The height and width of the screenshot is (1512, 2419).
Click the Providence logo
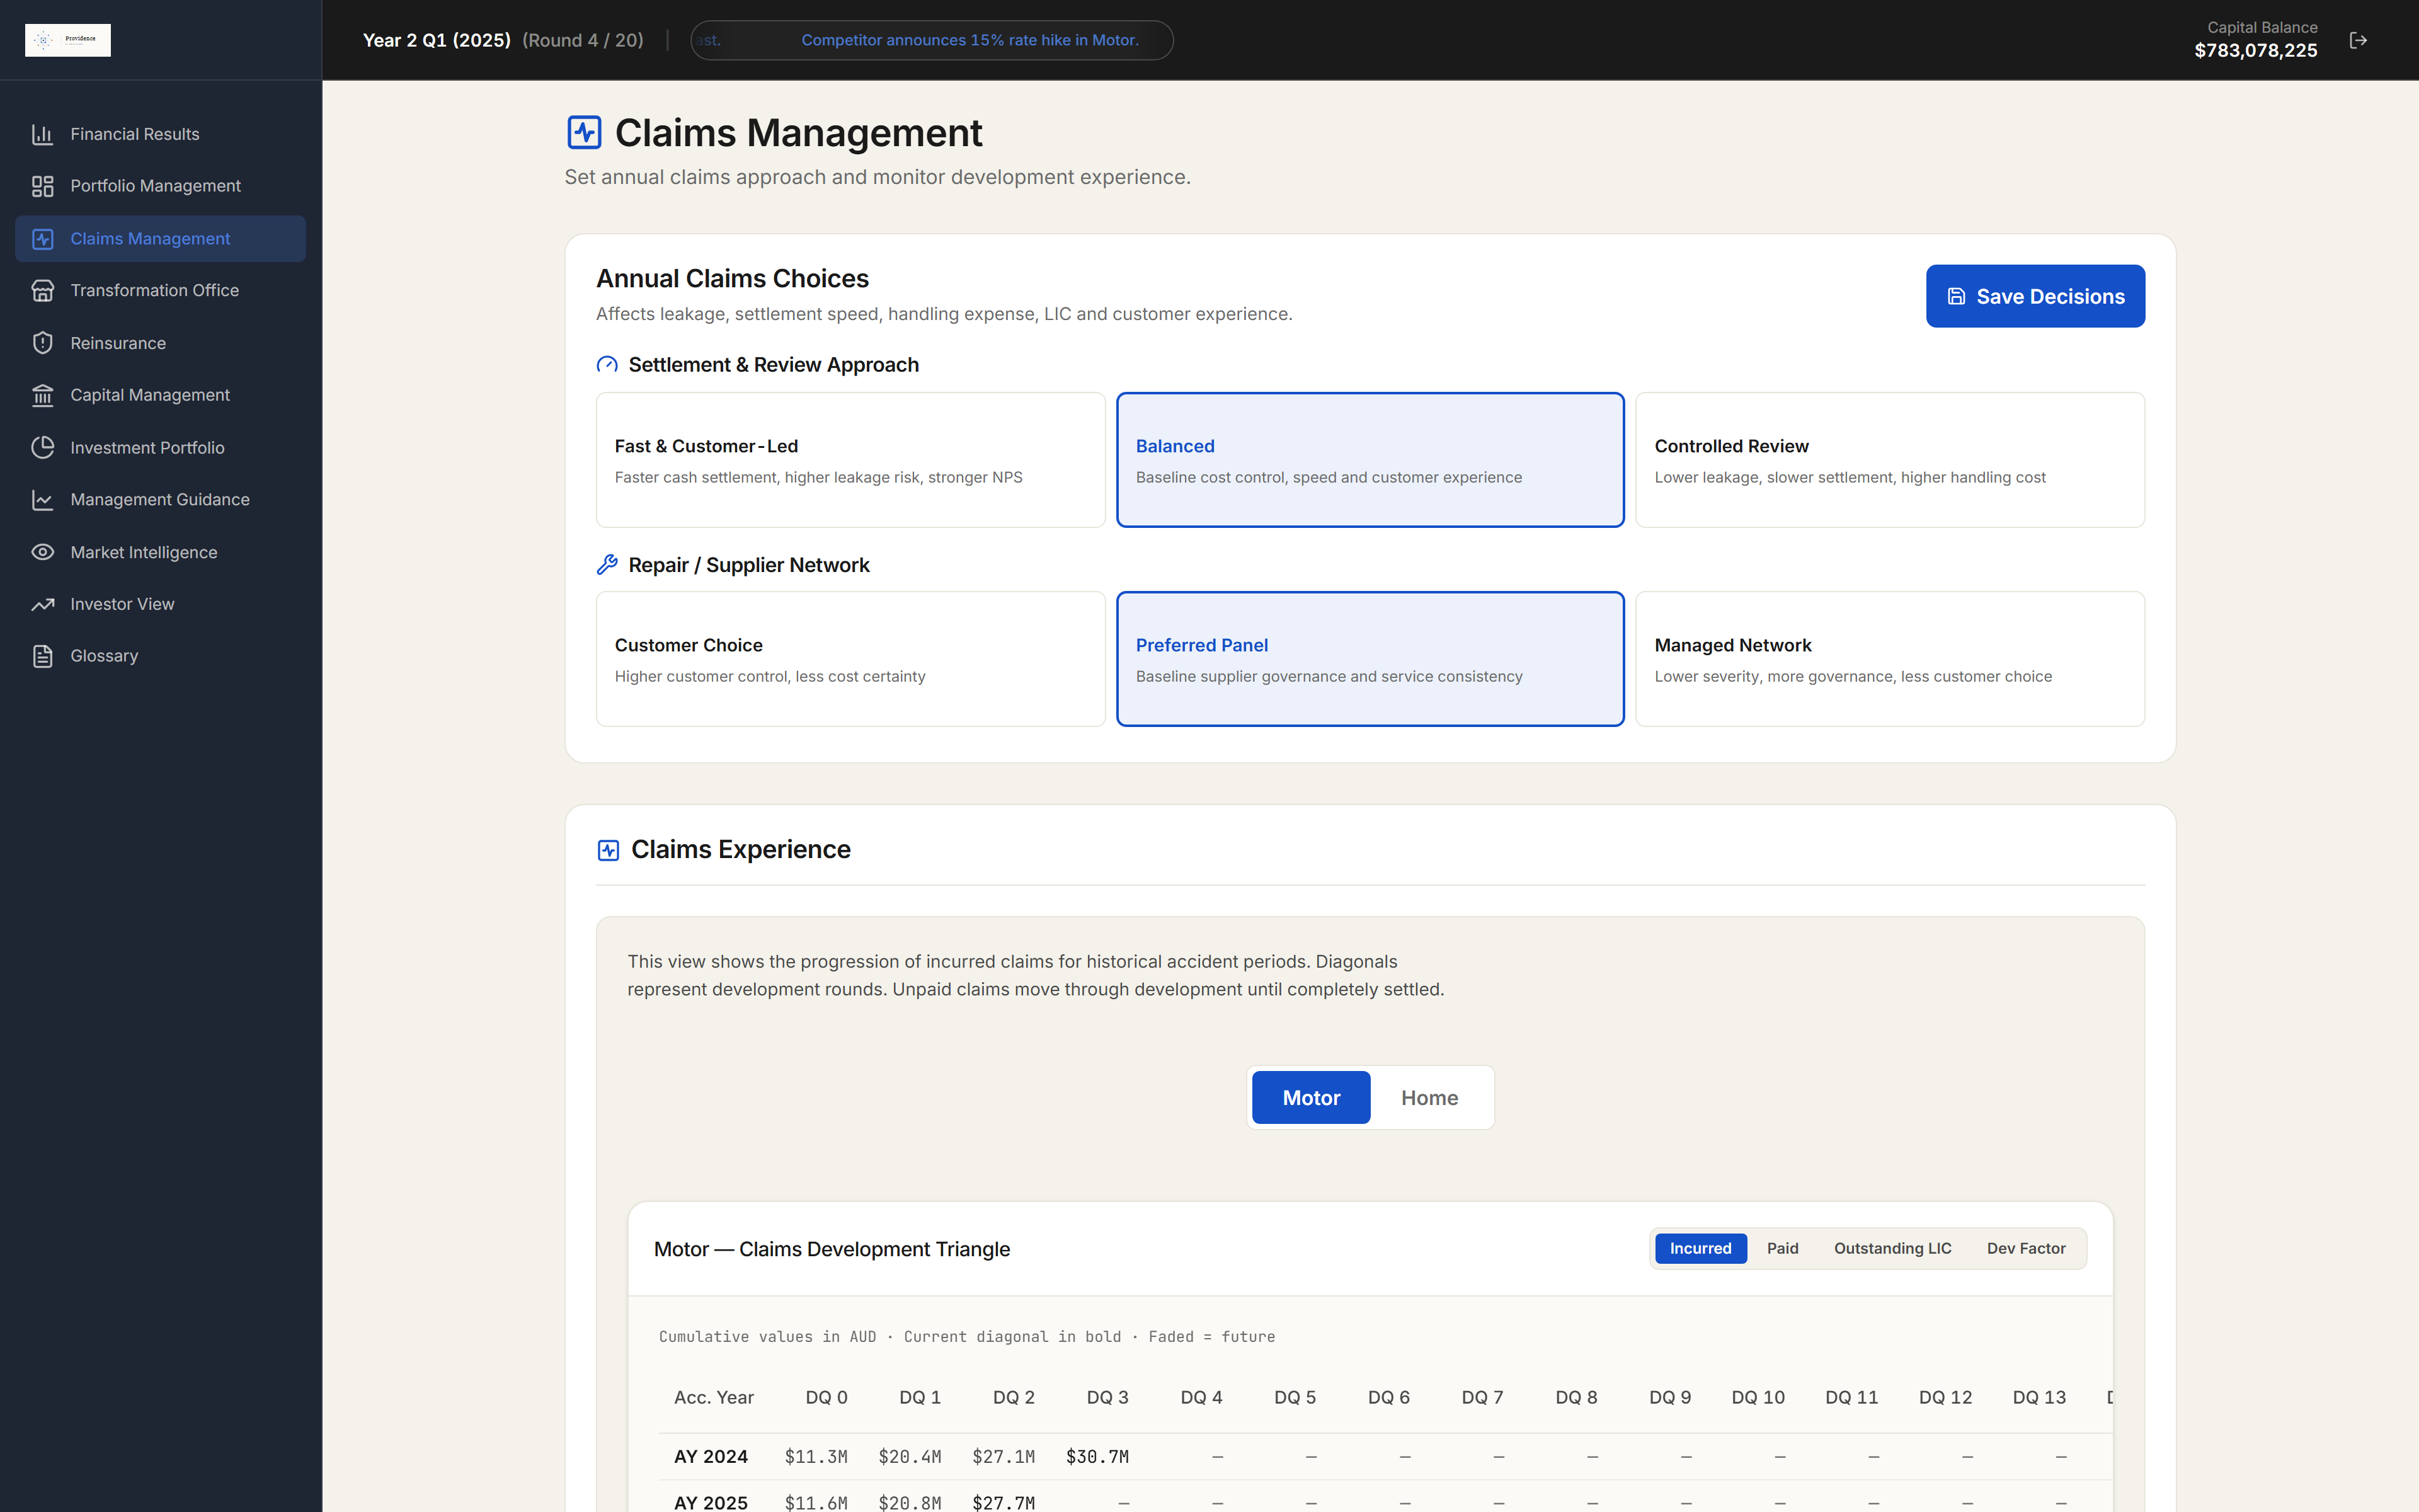coord(68,40)
